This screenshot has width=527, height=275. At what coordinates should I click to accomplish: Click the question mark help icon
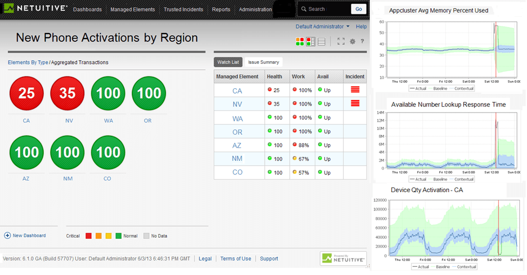(x=362, y=41)
